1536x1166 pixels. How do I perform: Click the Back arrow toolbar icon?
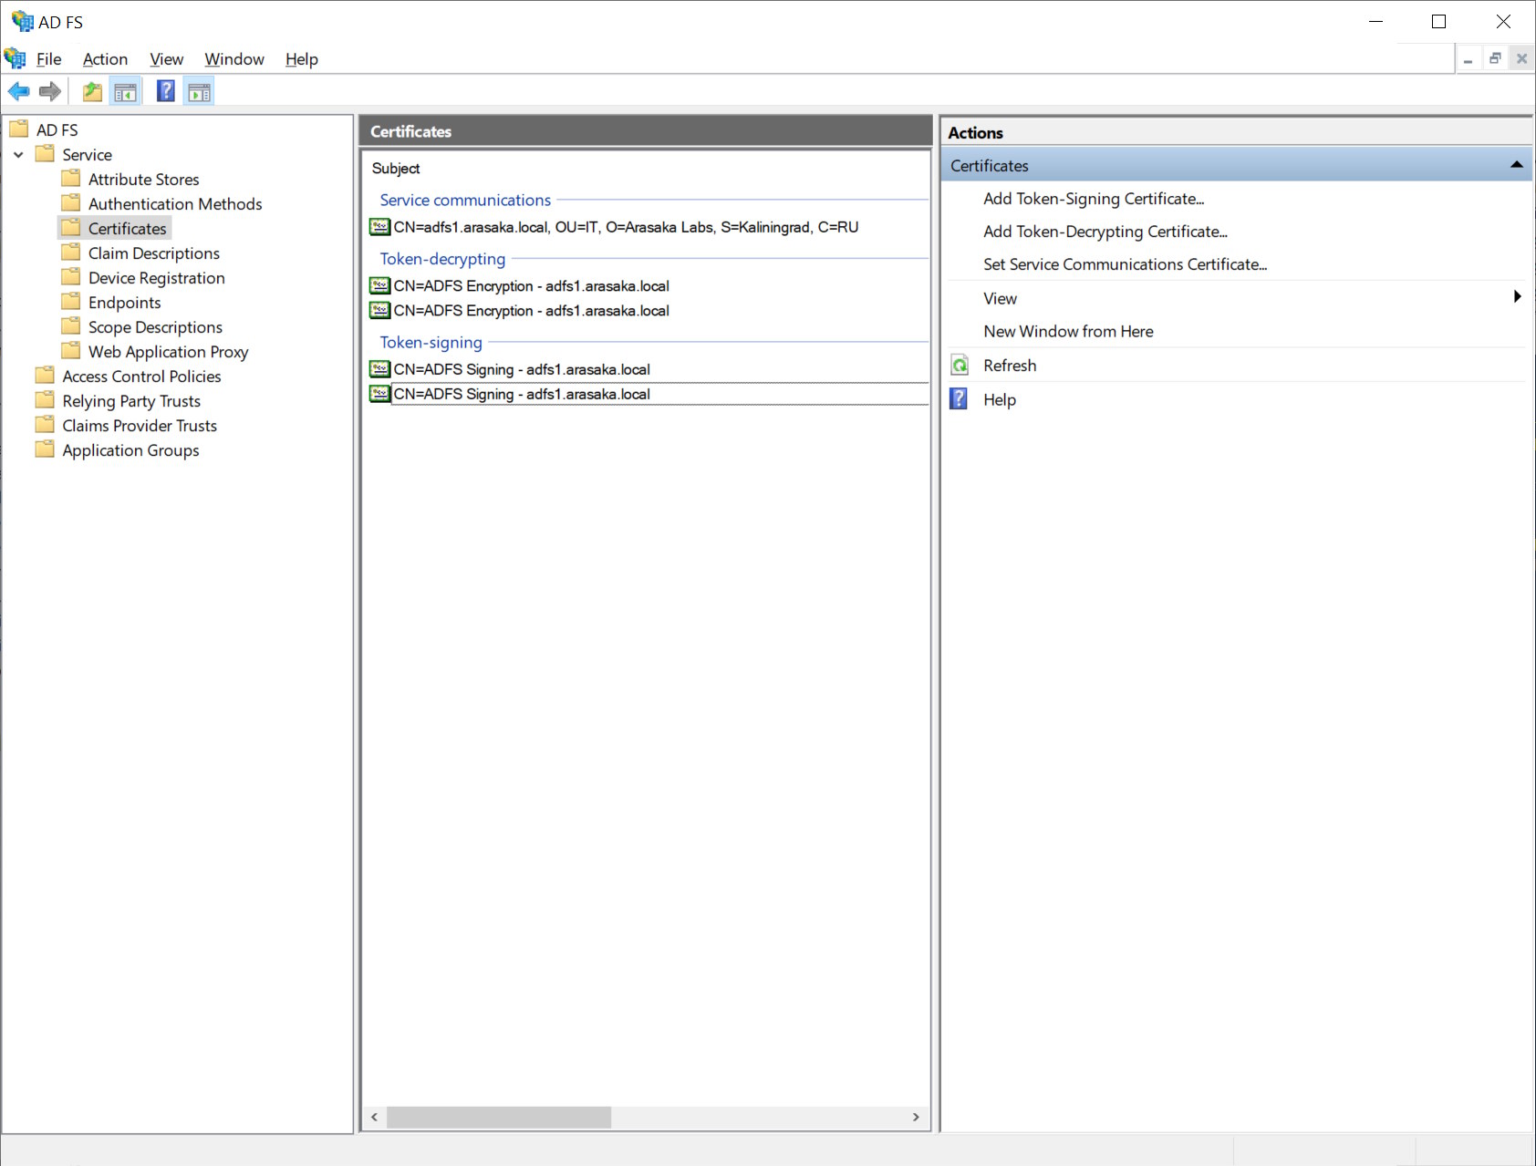[18, 91]
